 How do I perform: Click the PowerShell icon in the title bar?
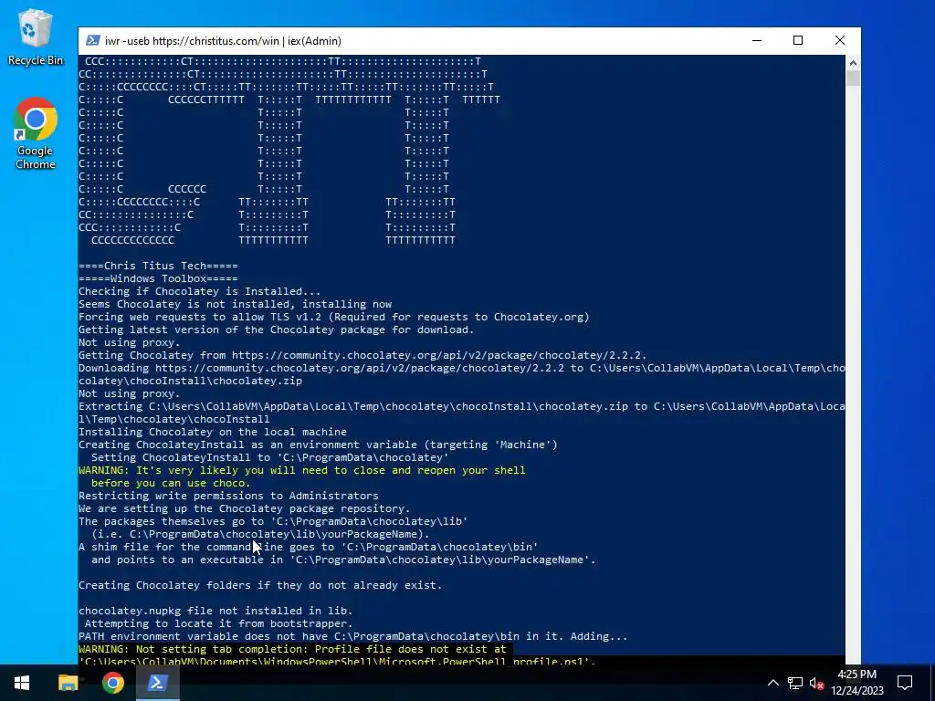pyautogui.click(x=92, y=40)
